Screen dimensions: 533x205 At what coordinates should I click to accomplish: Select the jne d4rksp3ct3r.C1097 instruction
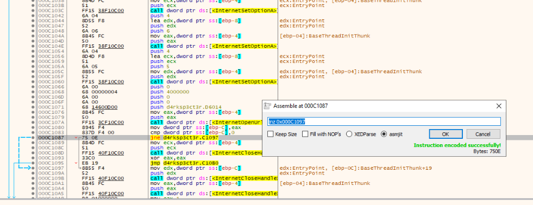[184, 137]
